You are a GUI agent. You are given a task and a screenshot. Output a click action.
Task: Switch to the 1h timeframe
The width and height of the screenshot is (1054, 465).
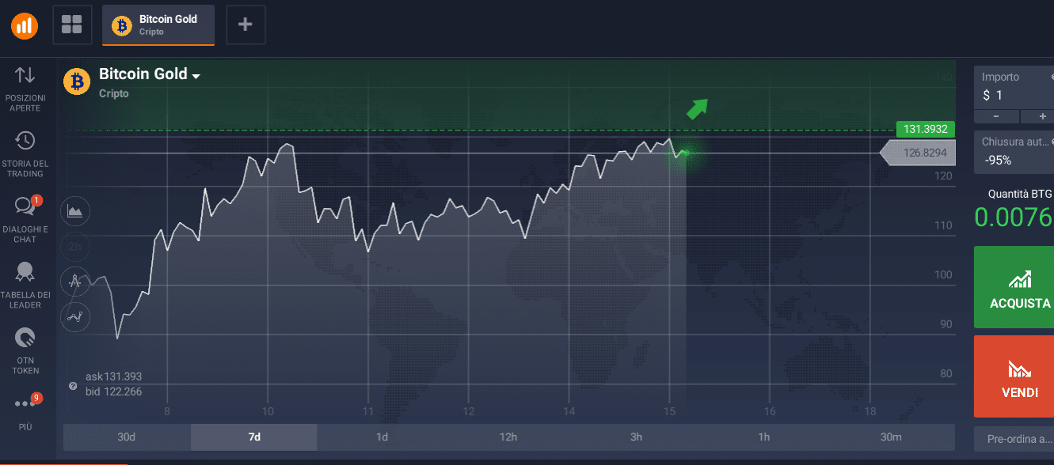tap(763, 437)
